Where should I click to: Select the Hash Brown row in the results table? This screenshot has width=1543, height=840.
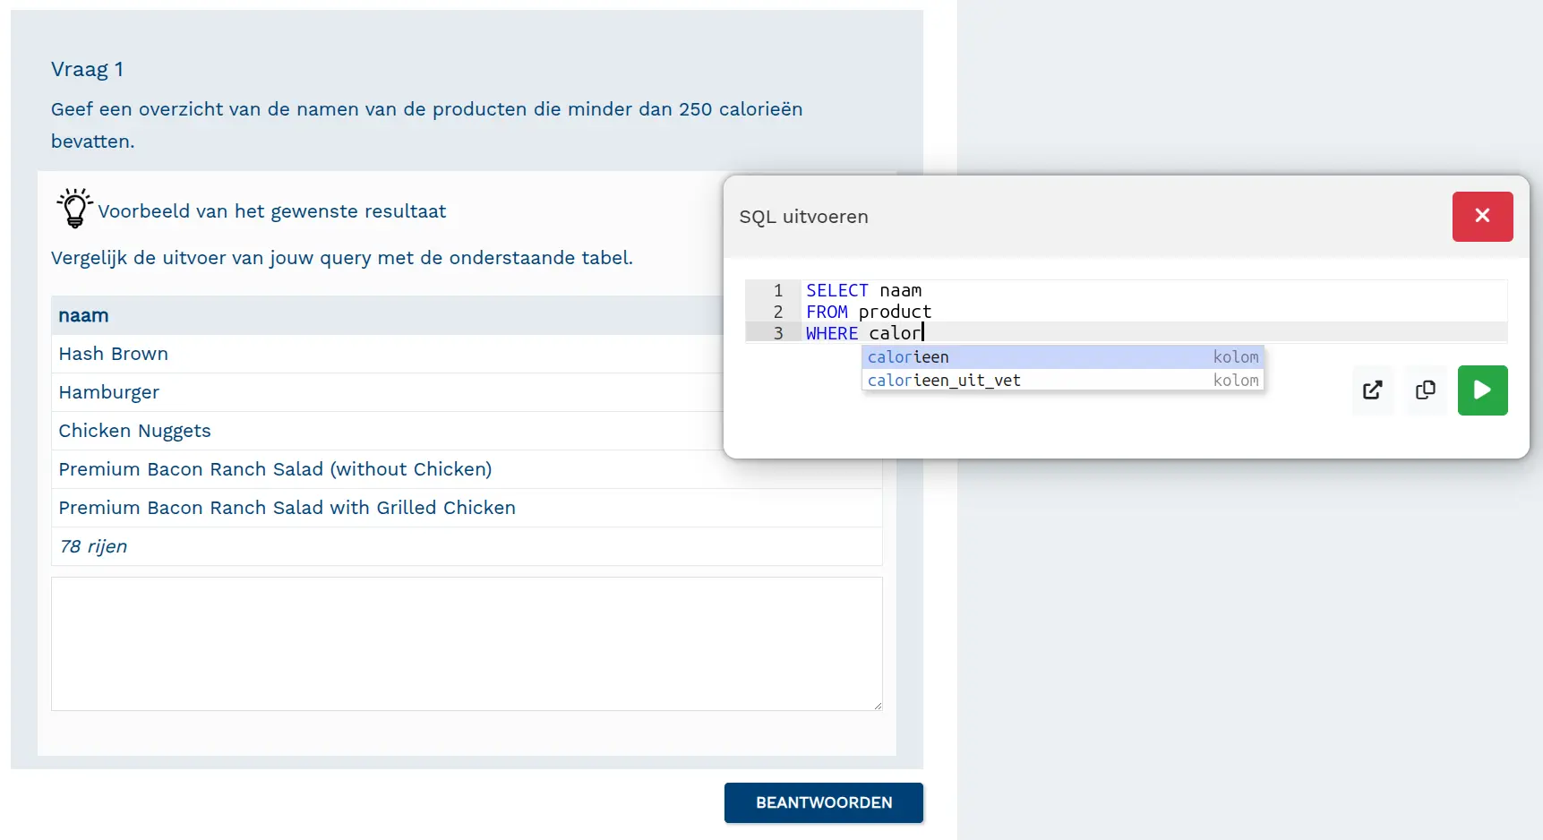click(x=113, y=354)
